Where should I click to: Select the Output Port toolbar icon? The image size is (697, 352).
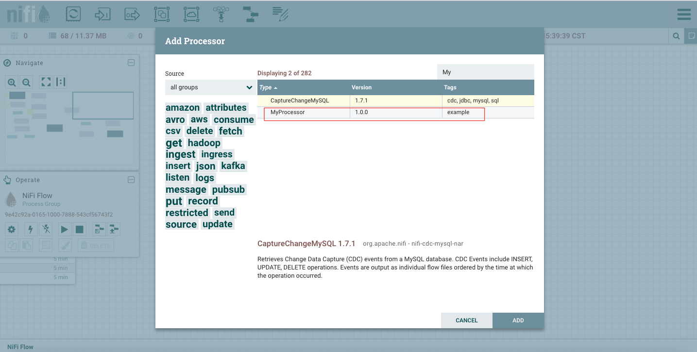[x=132, y=15]
